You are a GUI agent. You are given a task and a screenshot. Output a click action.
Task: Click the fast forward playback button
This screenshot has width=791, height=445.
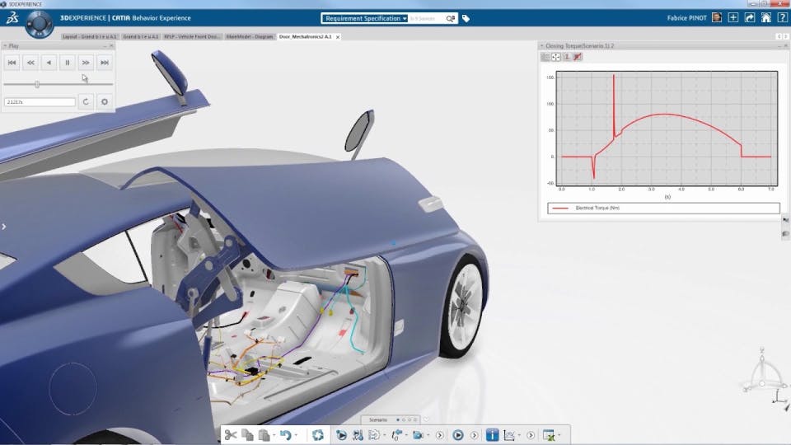(86, 63)
